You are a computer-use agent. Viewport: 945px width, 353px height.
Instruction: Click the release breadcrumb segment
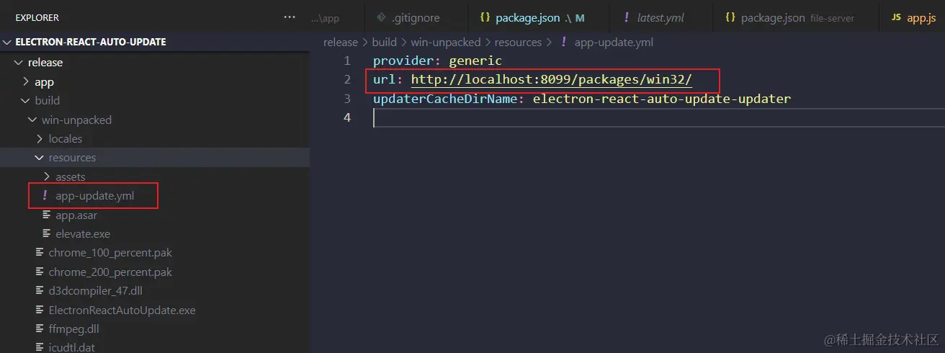pyautogui.click(x=340, y=43)
